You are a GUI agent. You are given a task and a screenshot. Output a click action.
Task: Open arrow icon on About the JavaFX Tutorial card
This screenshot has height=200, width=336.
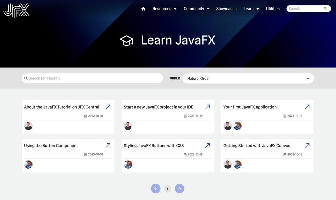point(108,107)
